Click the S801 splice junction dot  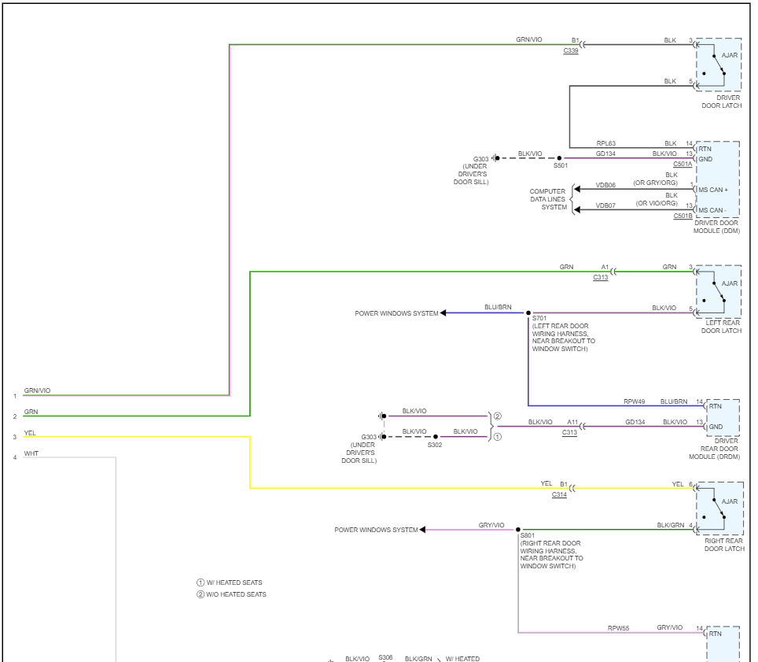tap(518, 530)
